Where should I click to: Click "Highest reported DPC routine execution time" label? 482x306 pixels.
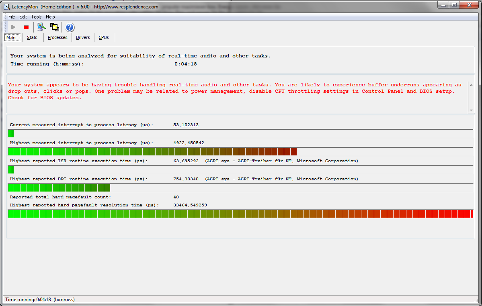pos(79,179)
